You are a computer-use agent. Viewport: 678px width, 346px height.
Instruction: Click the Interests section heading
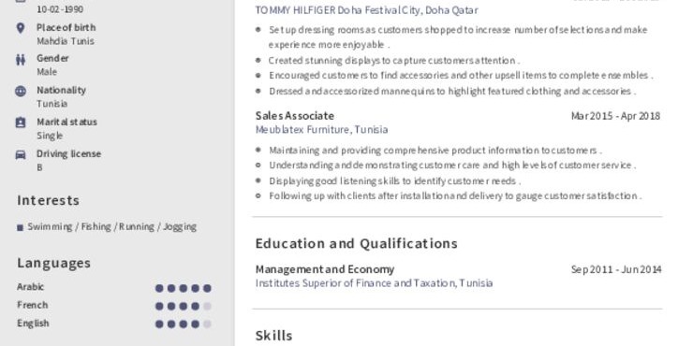coord(49,200)
